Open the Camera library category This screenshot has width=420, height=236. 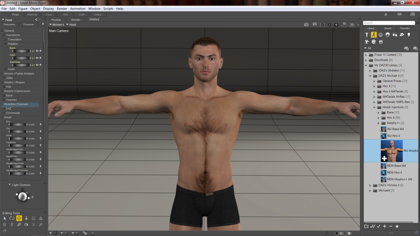pyautogui.click(x=367, y=41)
